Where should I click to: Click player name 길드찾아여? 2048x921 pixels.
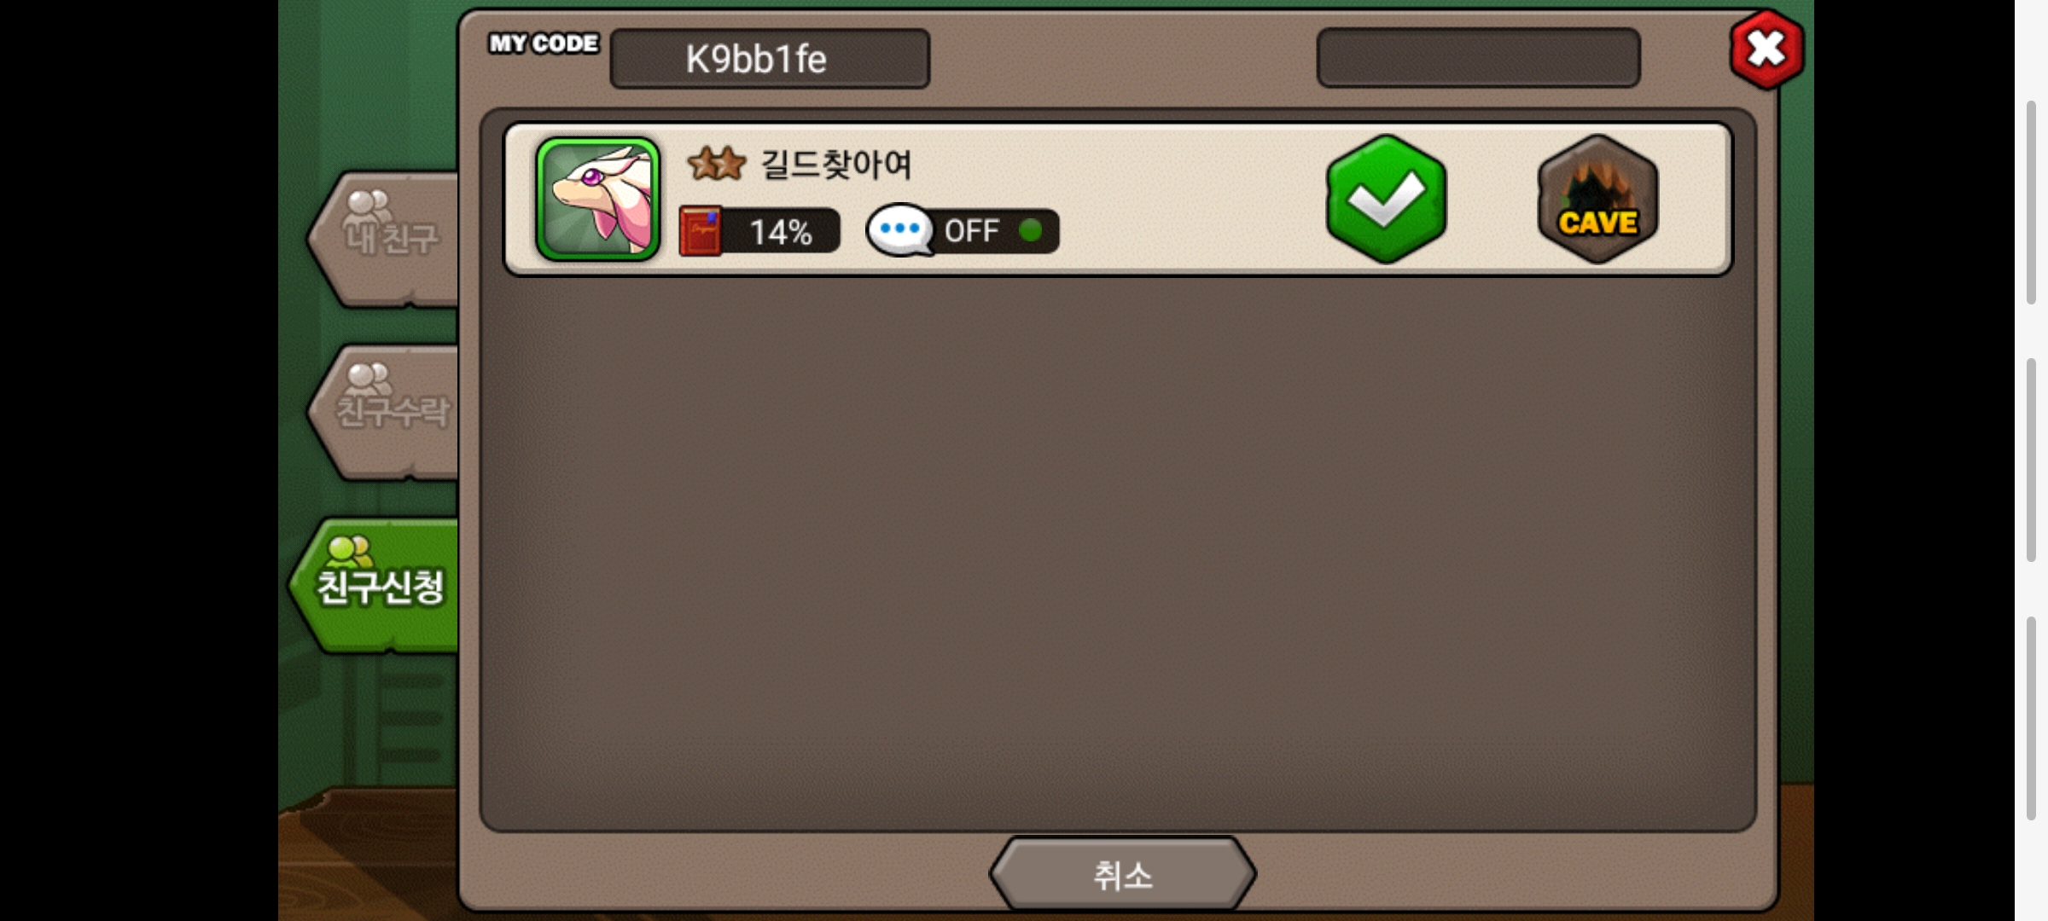click(x=836, y=164)
